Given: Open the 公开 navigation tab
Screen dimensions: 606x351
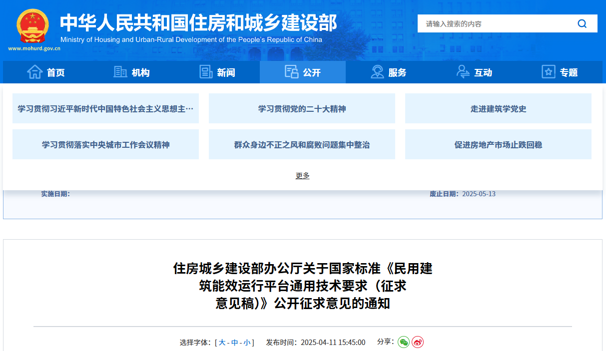Looking at the screenshot, I should click(x=303, y=72).
